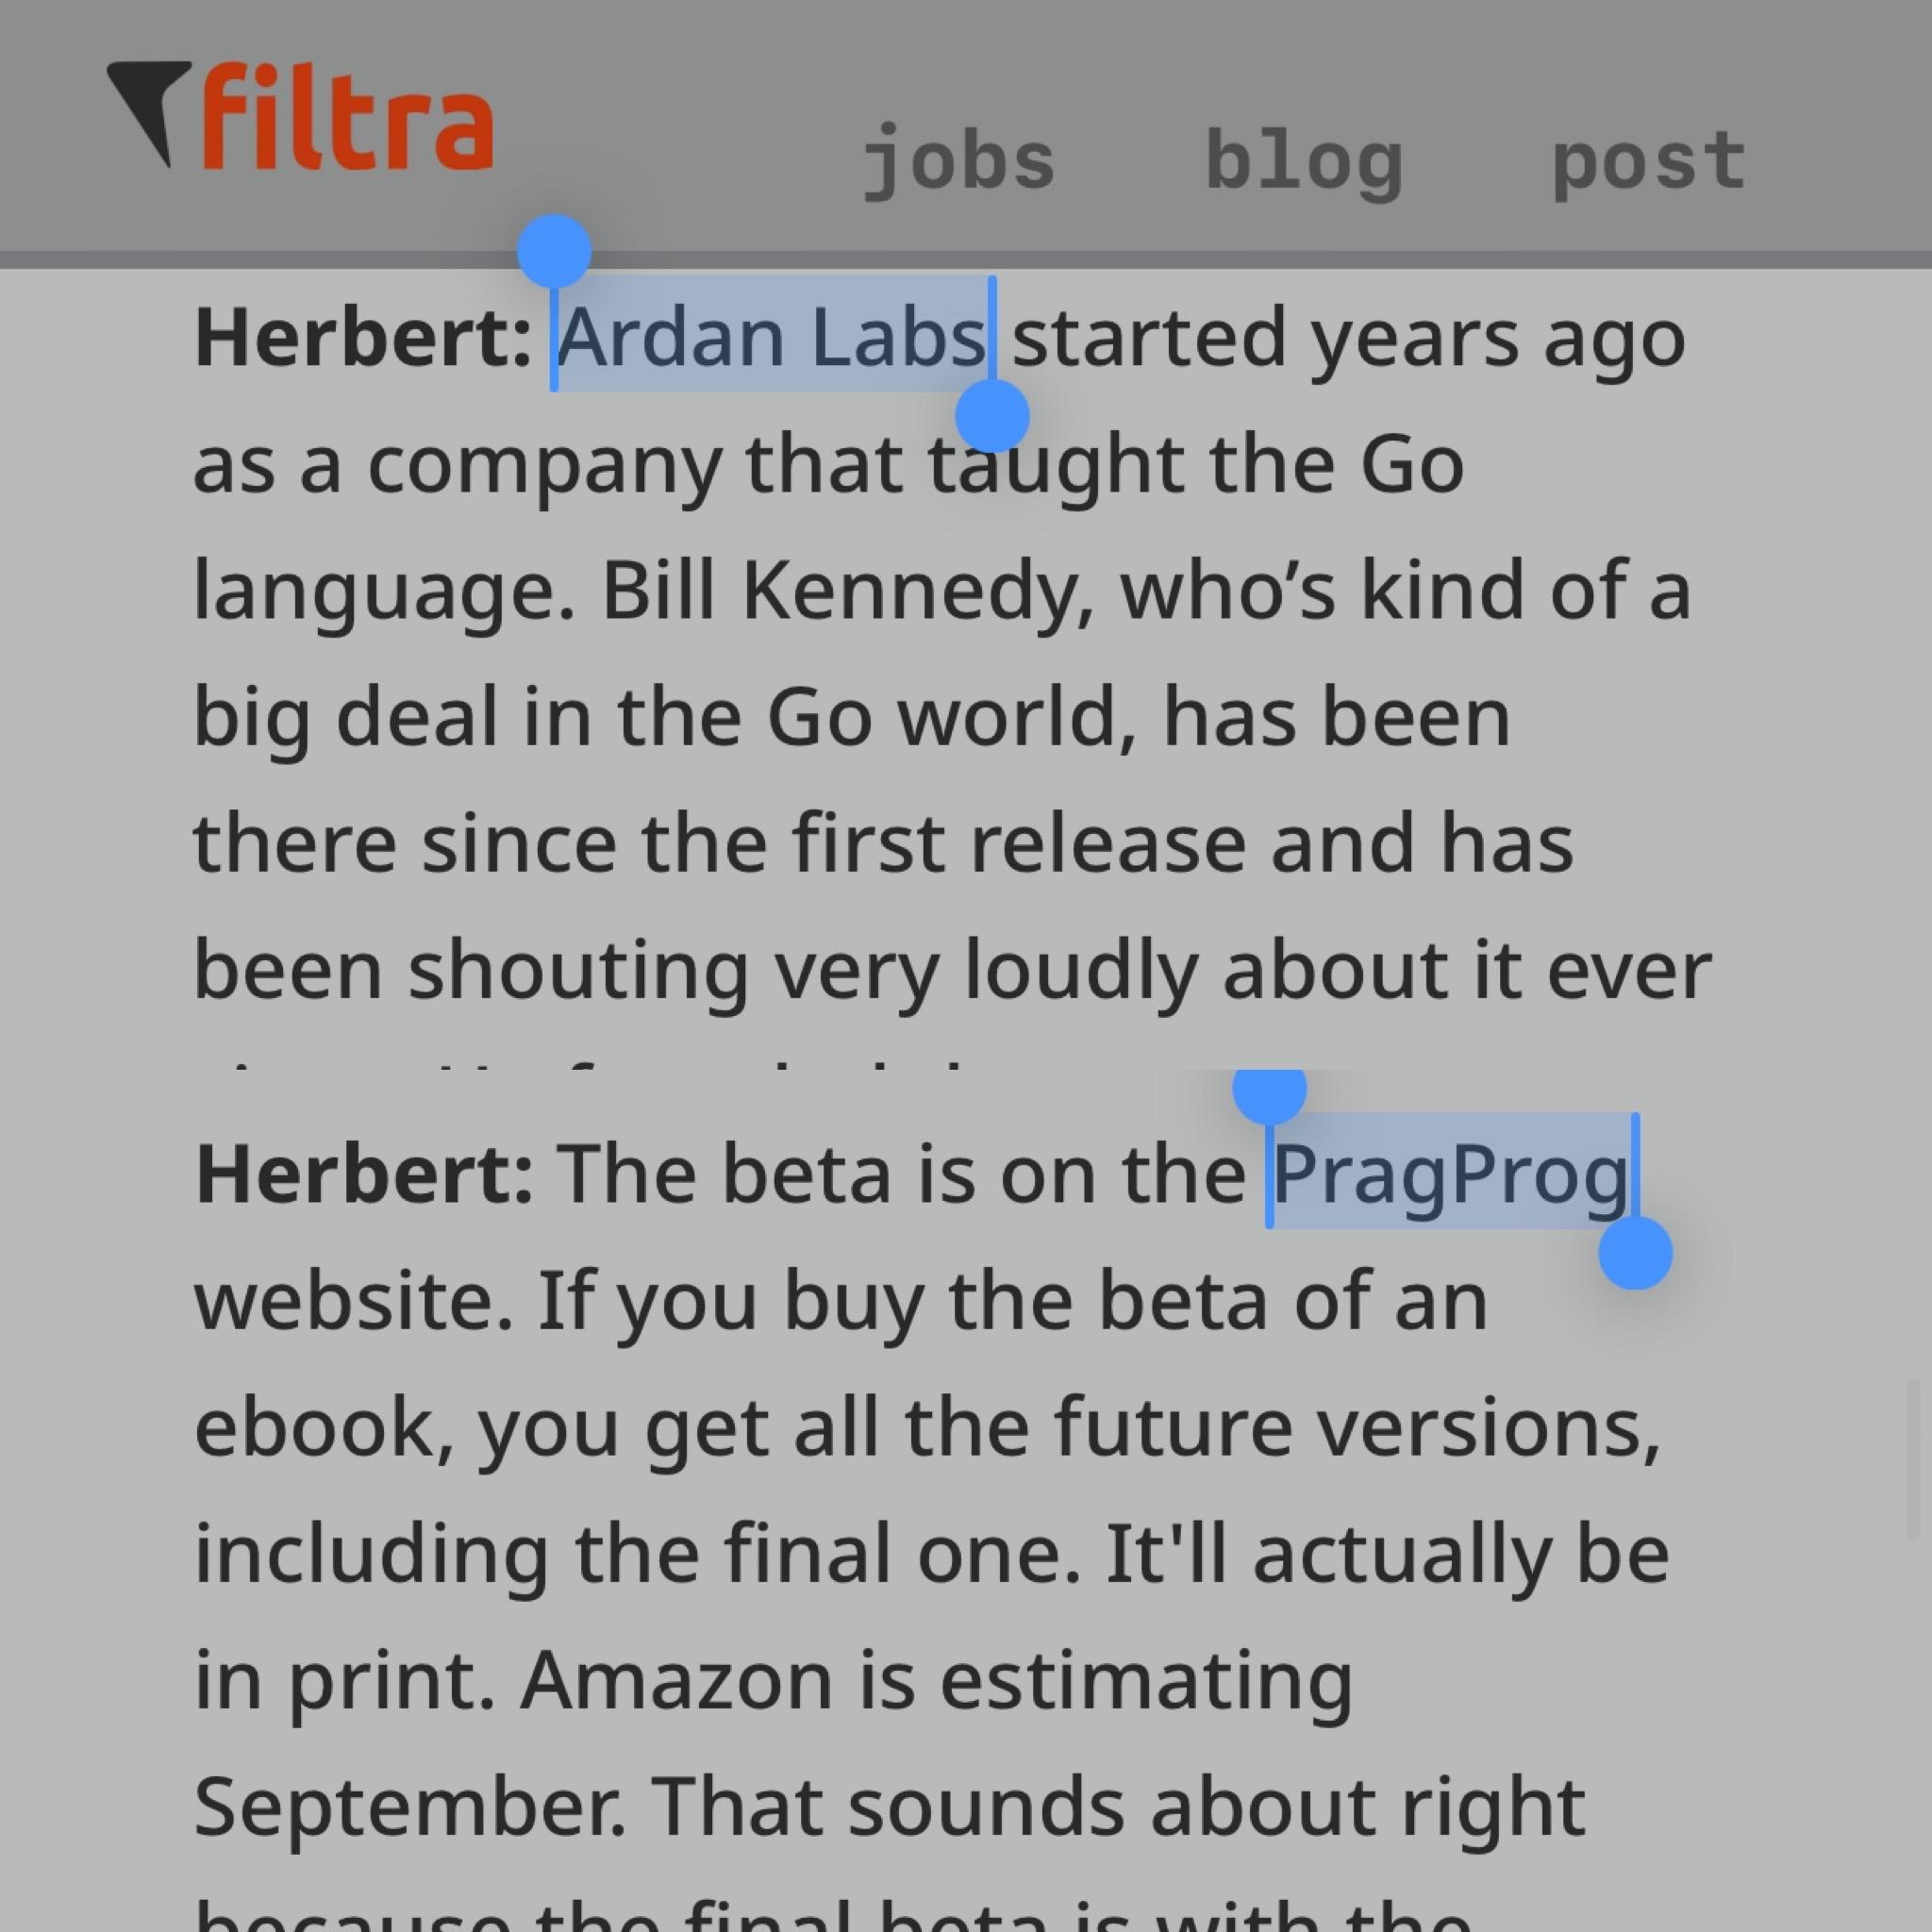1932x1932 pixels.
Task: Click the first bold Herbert: speaker label
Action: click(x=363, y=337)
